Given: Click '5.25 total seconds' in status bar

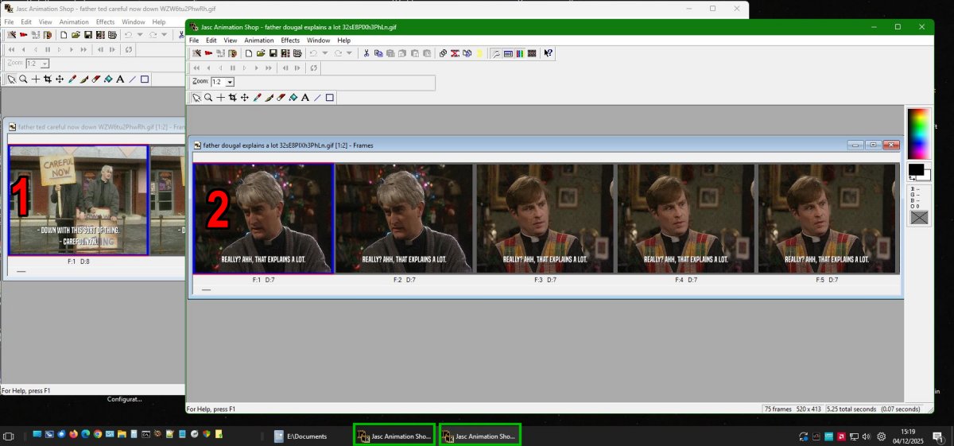Looking at the screenshot, I should point(851,409).
